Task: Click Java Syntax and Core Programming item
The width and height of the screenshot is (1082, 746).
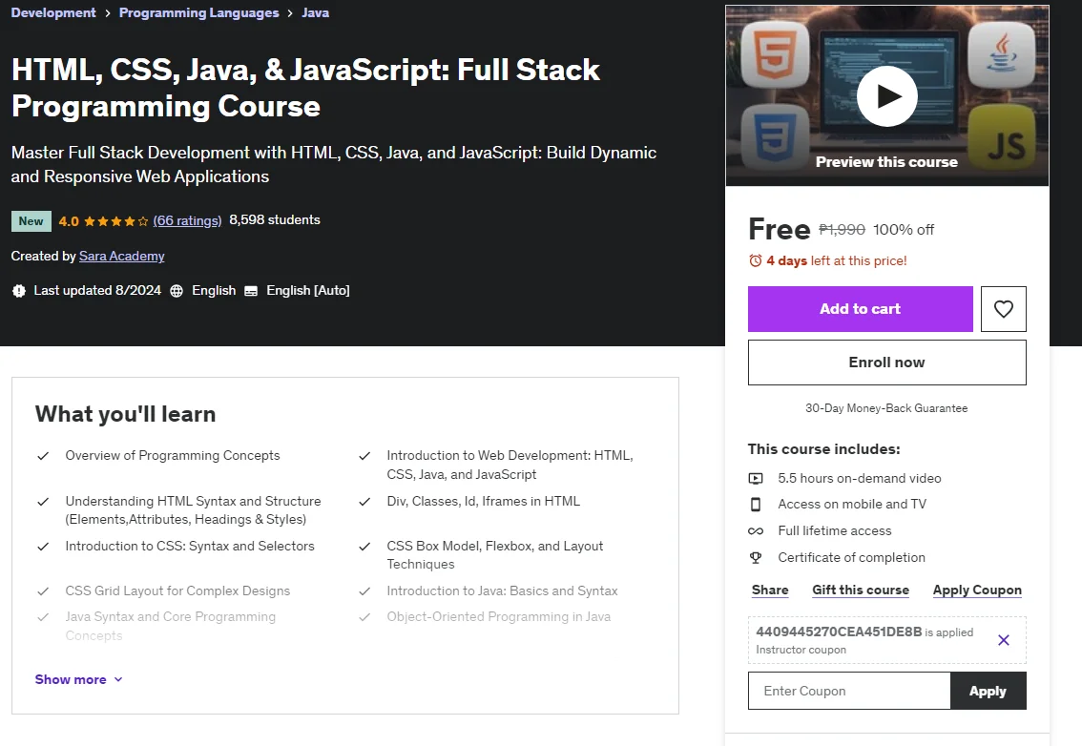Action: 171,626
